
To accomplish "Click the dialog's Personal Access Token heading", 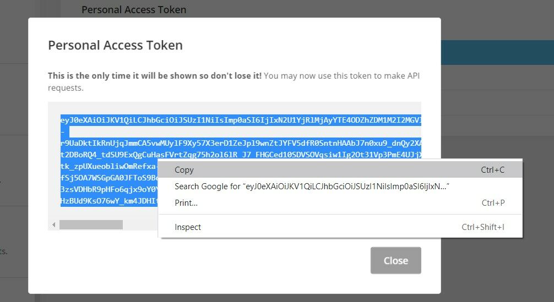I will pyautogui.click(x=115, y=45).
